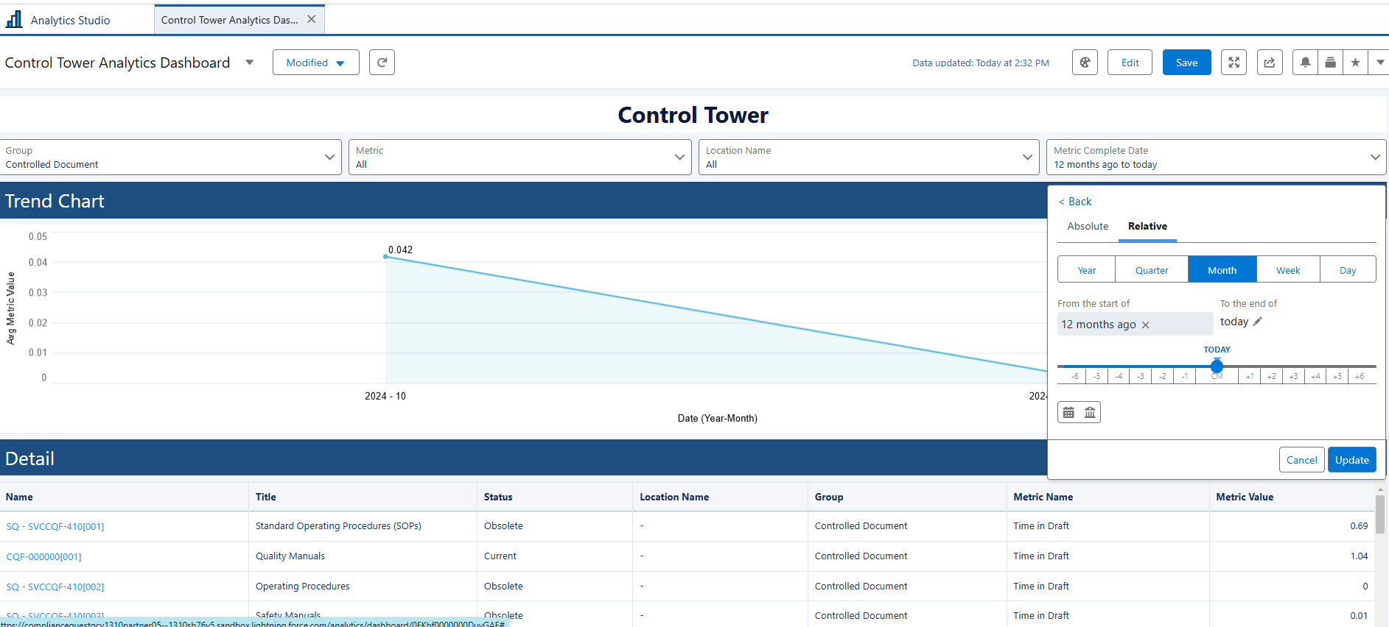This screenshot has width=1389, height=627.
Task: Click the TODAY slider handle
Action: tap(1217, 366)
